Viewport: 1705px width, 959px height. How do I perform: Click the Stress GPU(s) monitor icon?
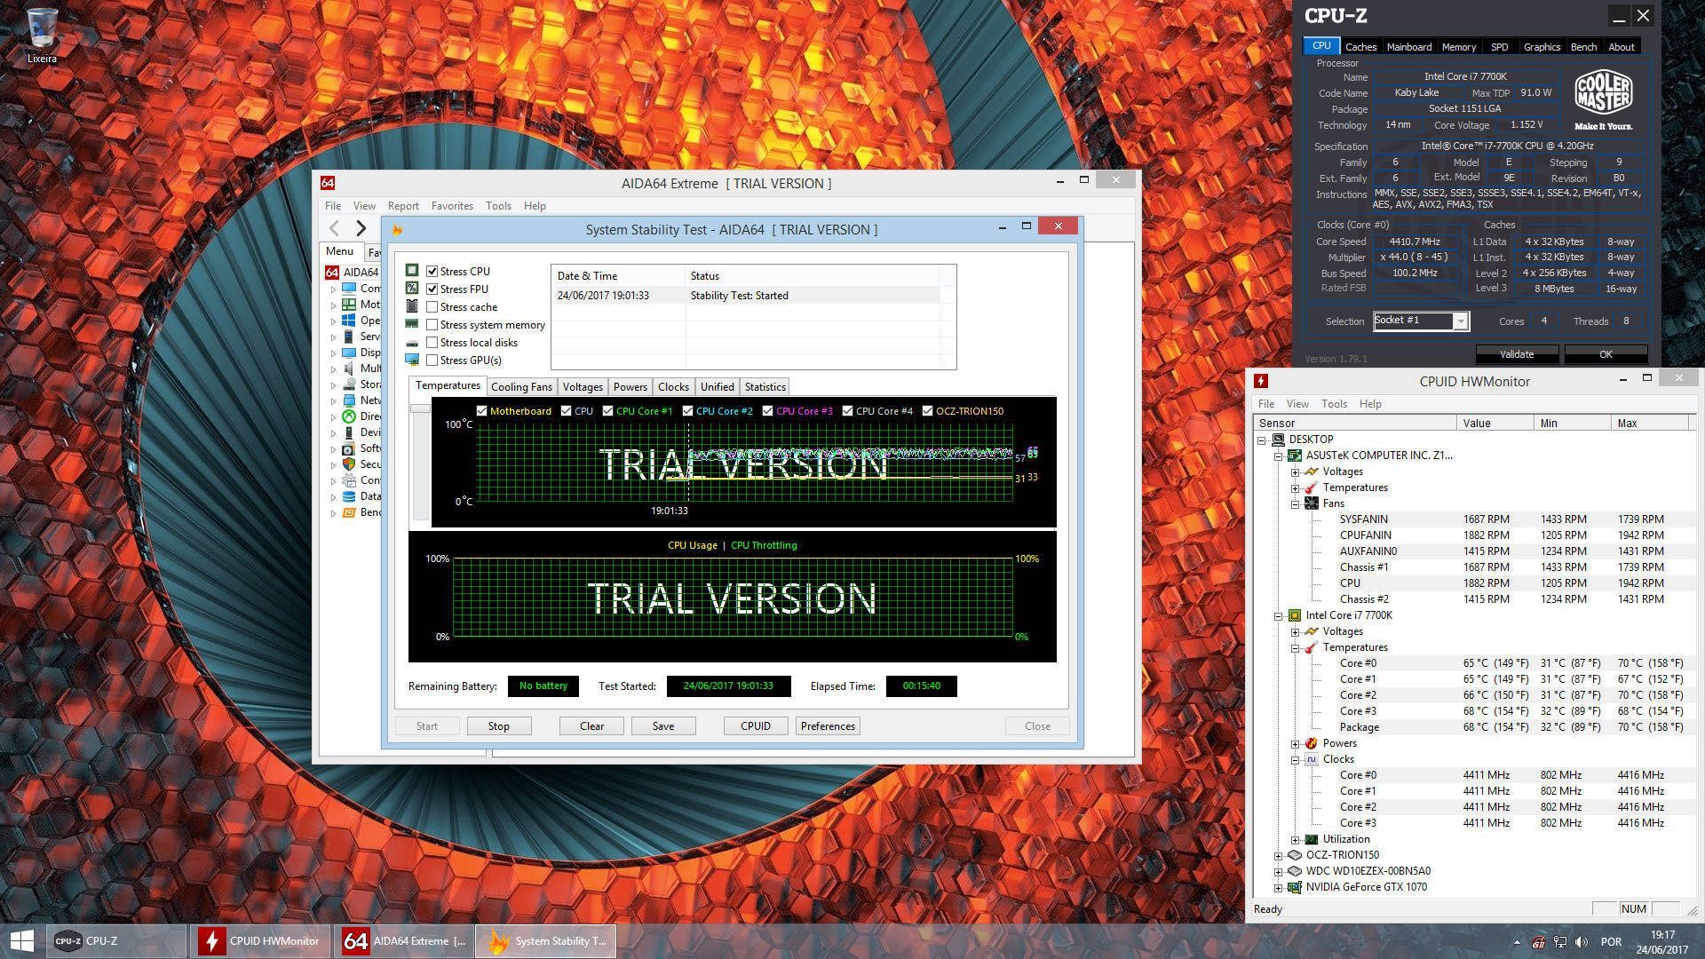[x=412, y=360]
